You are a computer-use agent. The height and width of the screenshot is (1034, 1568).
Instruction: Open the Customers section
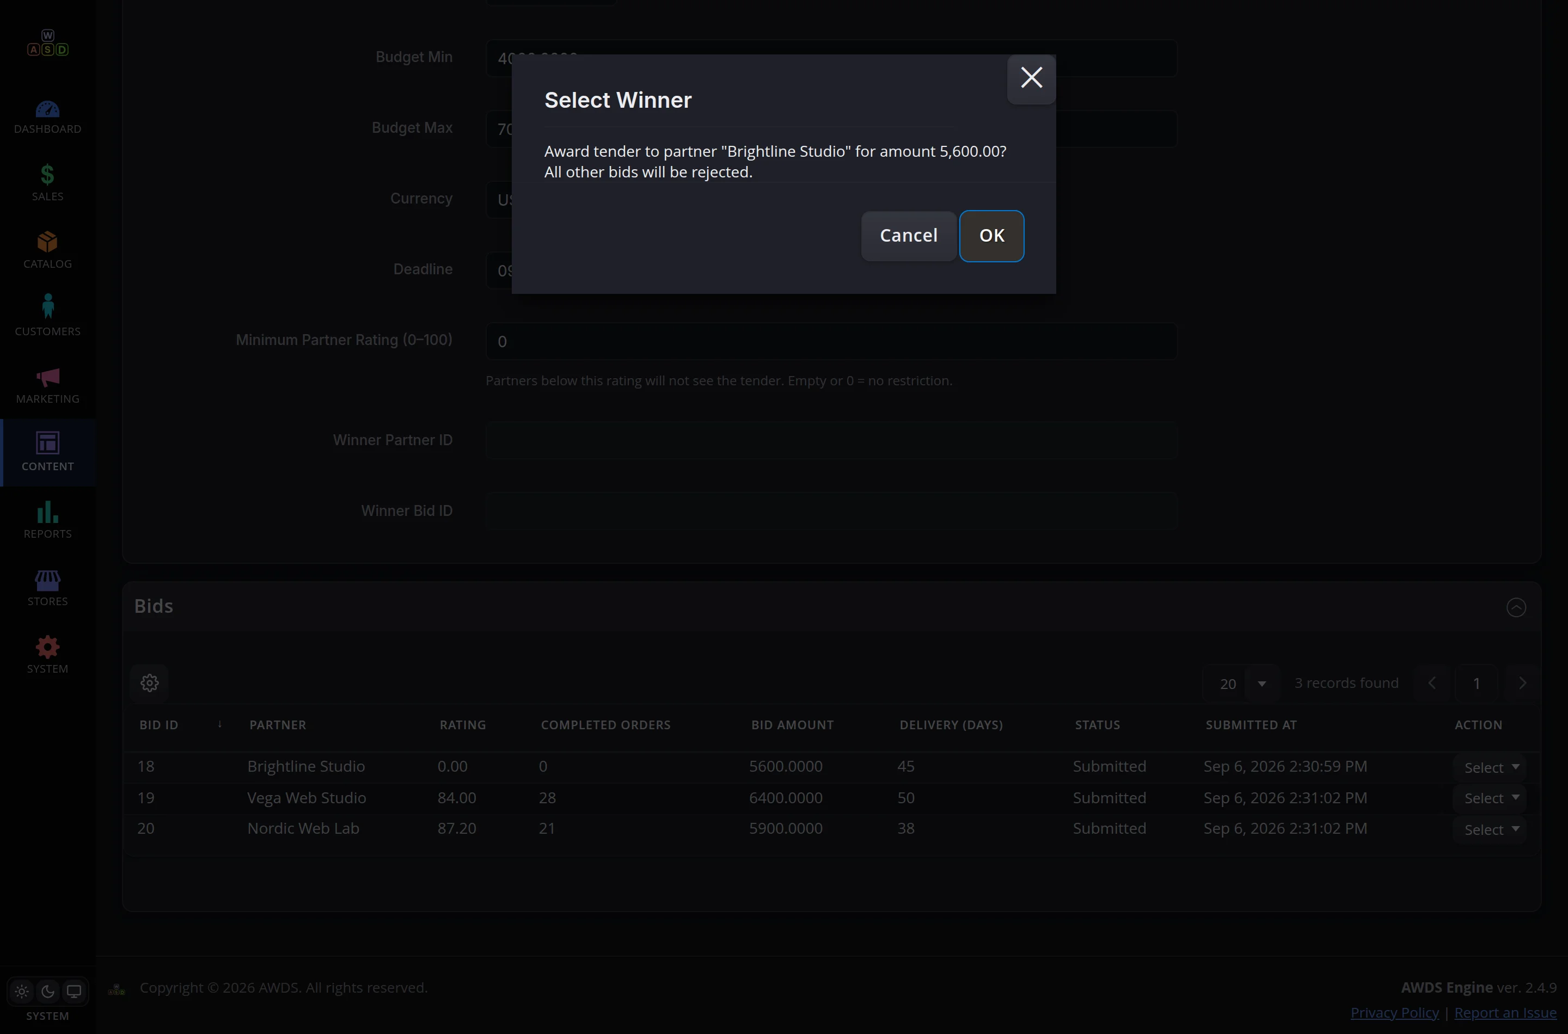click(x=47, y=318)
